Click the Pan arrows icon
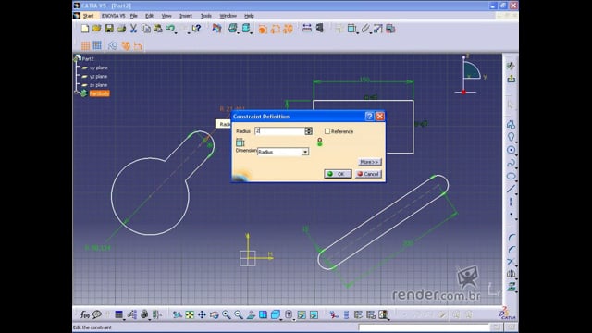592x333 pixels. pos(202,314)
